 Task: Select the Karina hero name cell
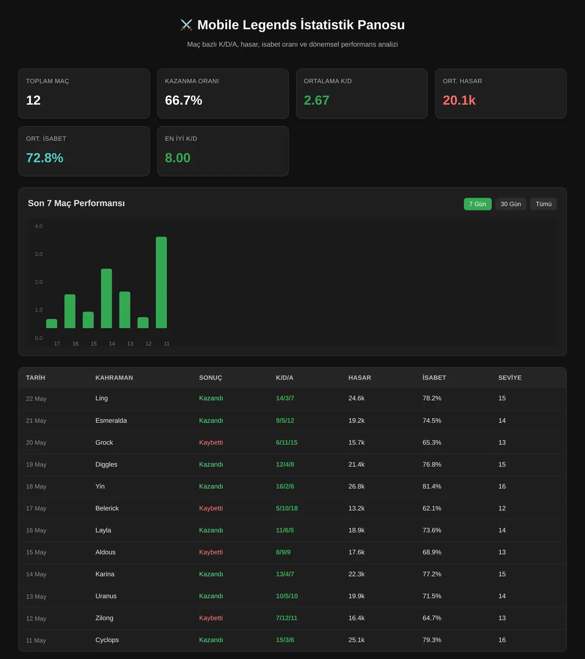point(105,574)
